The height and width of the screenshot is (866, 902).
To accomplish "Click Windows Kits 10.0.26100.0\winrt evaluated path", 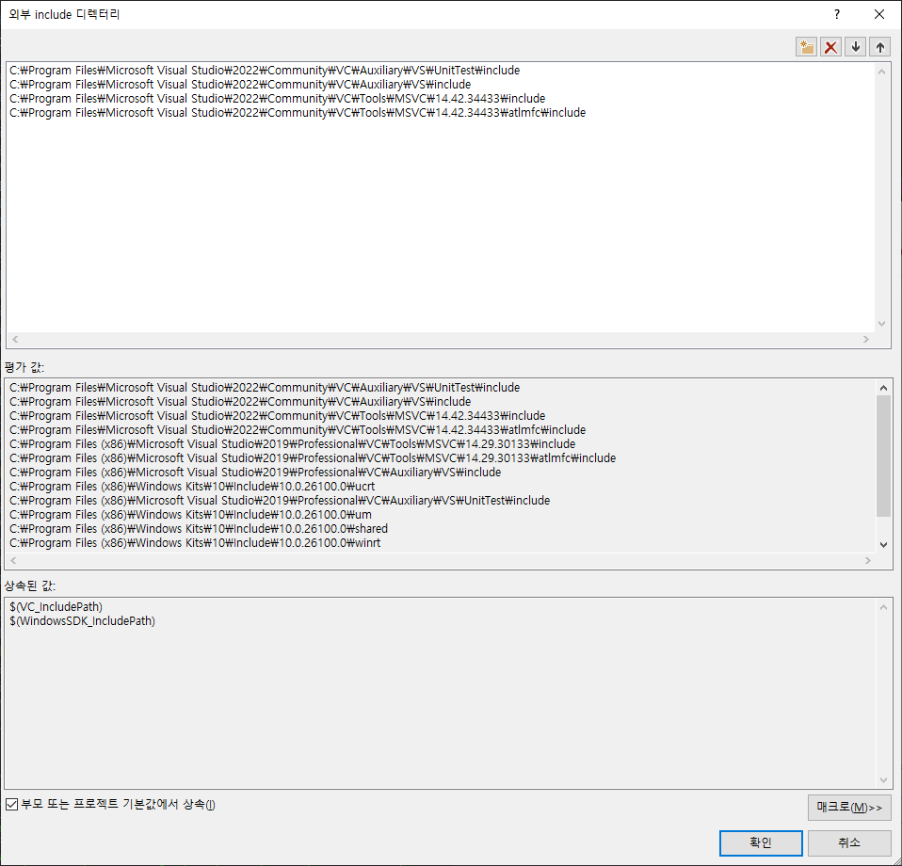I will [195, 543].
